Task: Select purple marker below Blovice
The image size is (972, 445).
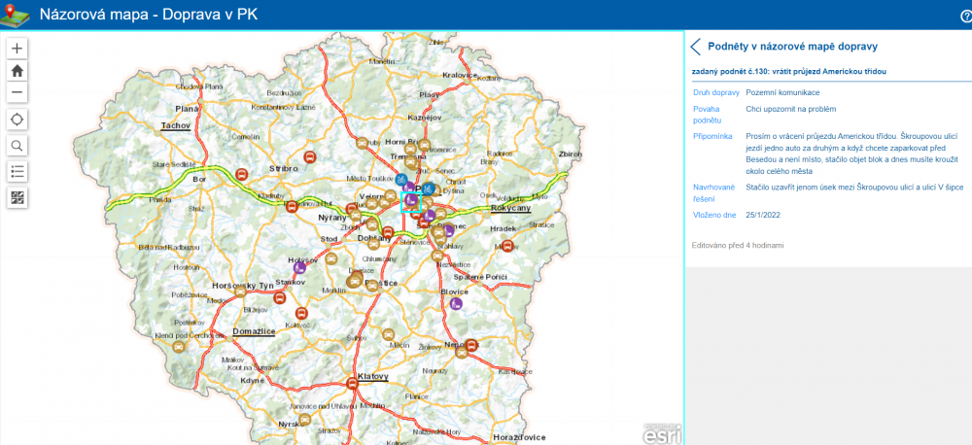Action: [x=455, y=303]
